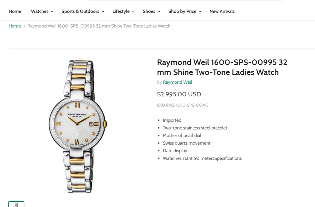This screenshot has width=315, height=207.
Task: Expand the Lifestyle dropdown chevron
Action: tap(133, 12)
